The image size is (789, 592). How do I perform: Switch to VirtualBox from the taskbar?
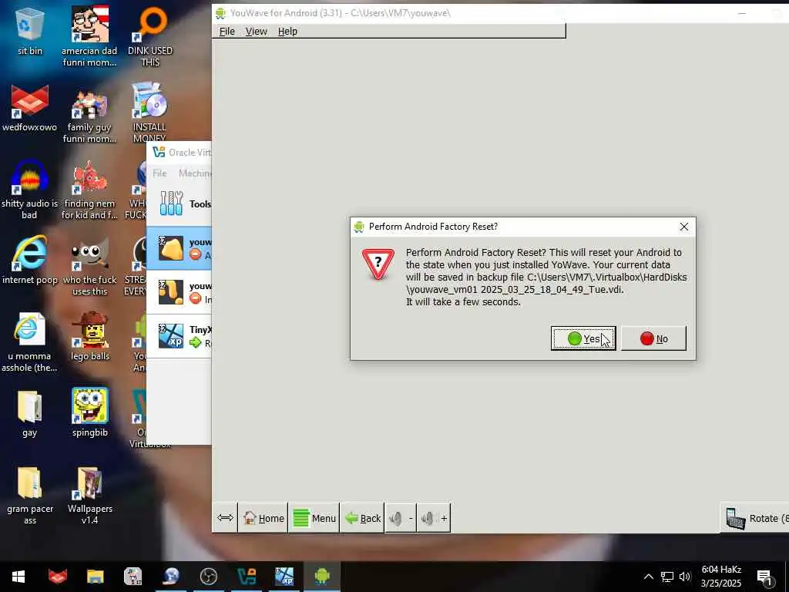pyautogui.click(x=247, y=577)
